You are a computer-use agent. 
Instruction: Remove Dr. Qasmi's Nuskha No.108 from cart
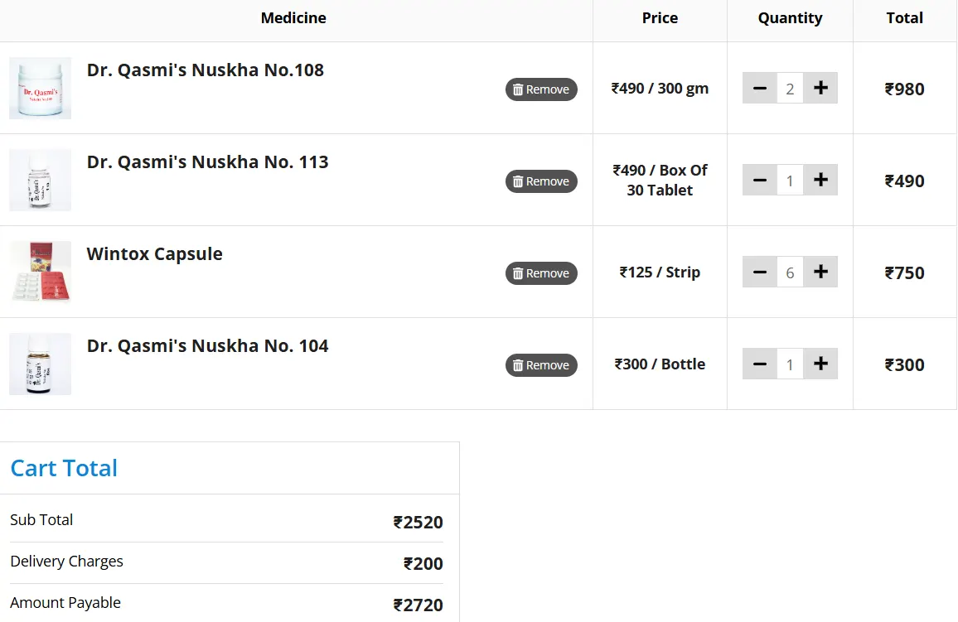tap(541, 89)
